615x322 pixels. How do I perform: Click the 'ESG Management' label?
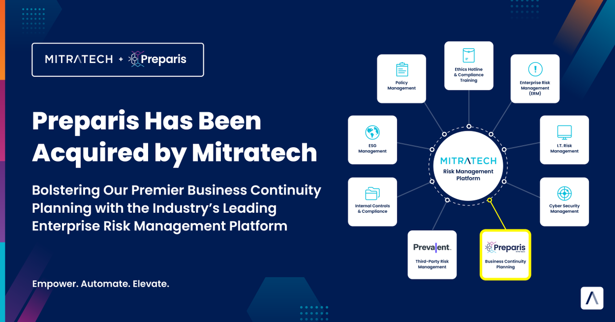coord(373,148)
